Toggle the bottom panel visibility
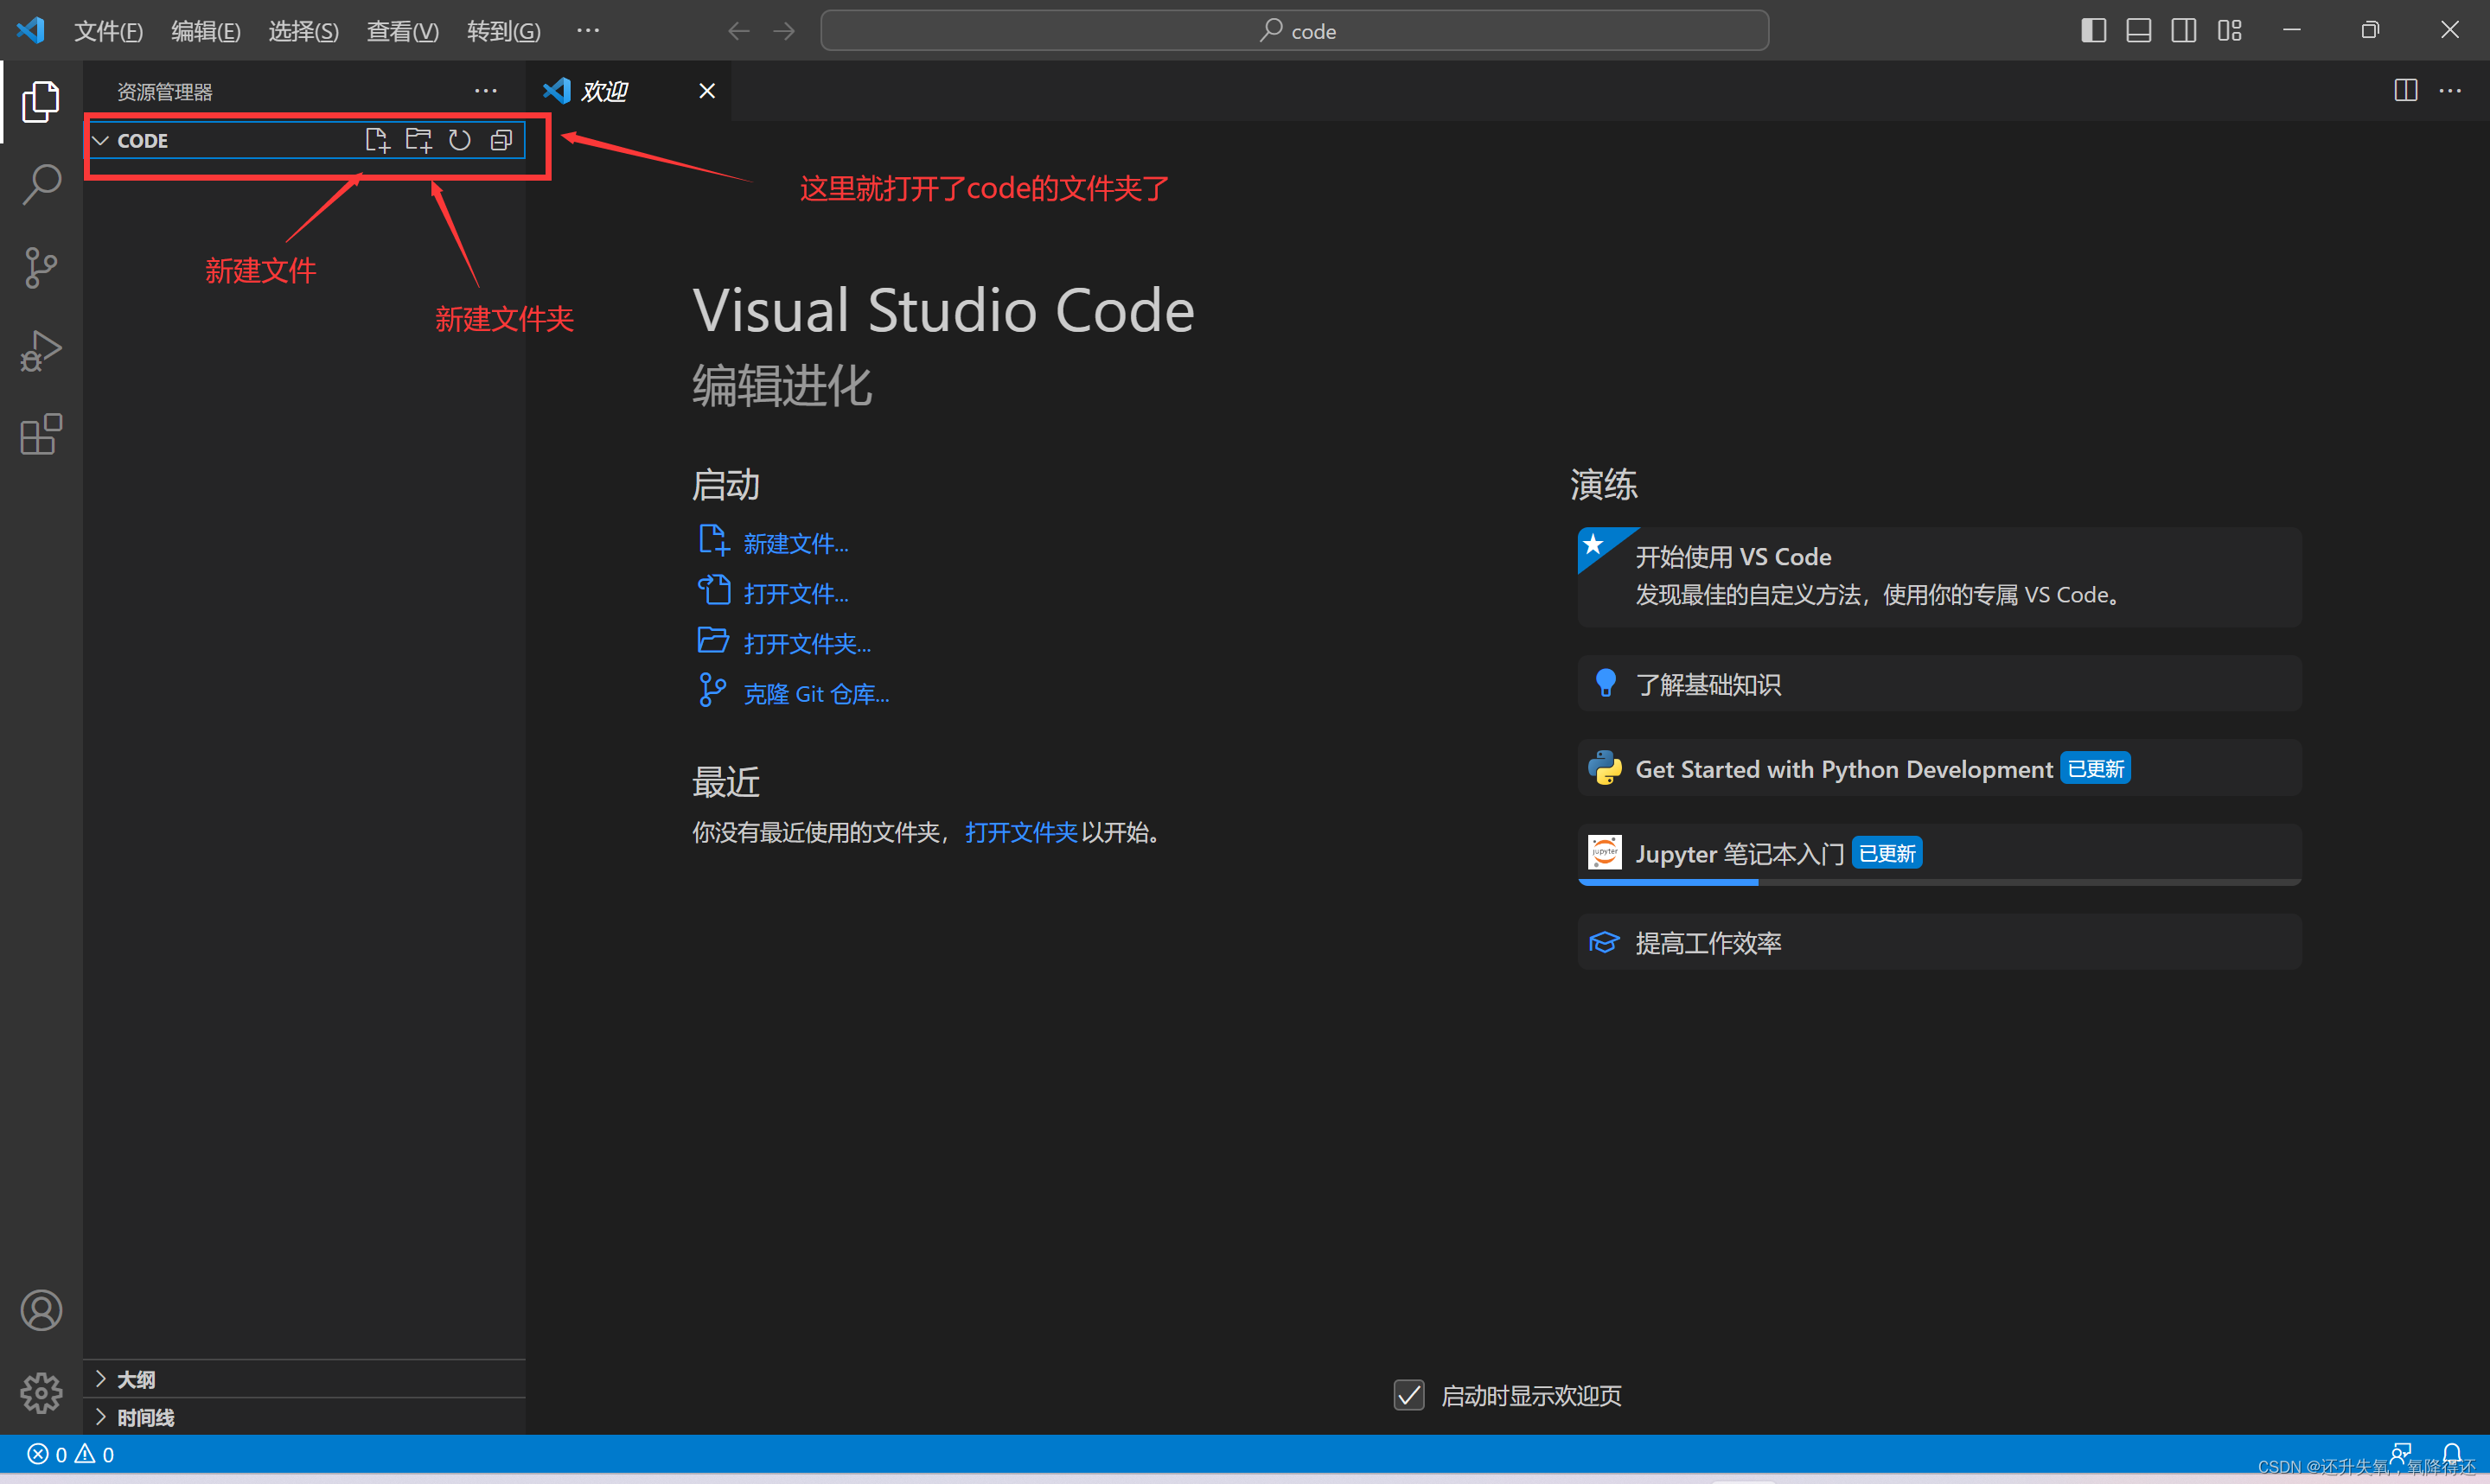Screen dimensions: 2490x1484 [2138, 31]
